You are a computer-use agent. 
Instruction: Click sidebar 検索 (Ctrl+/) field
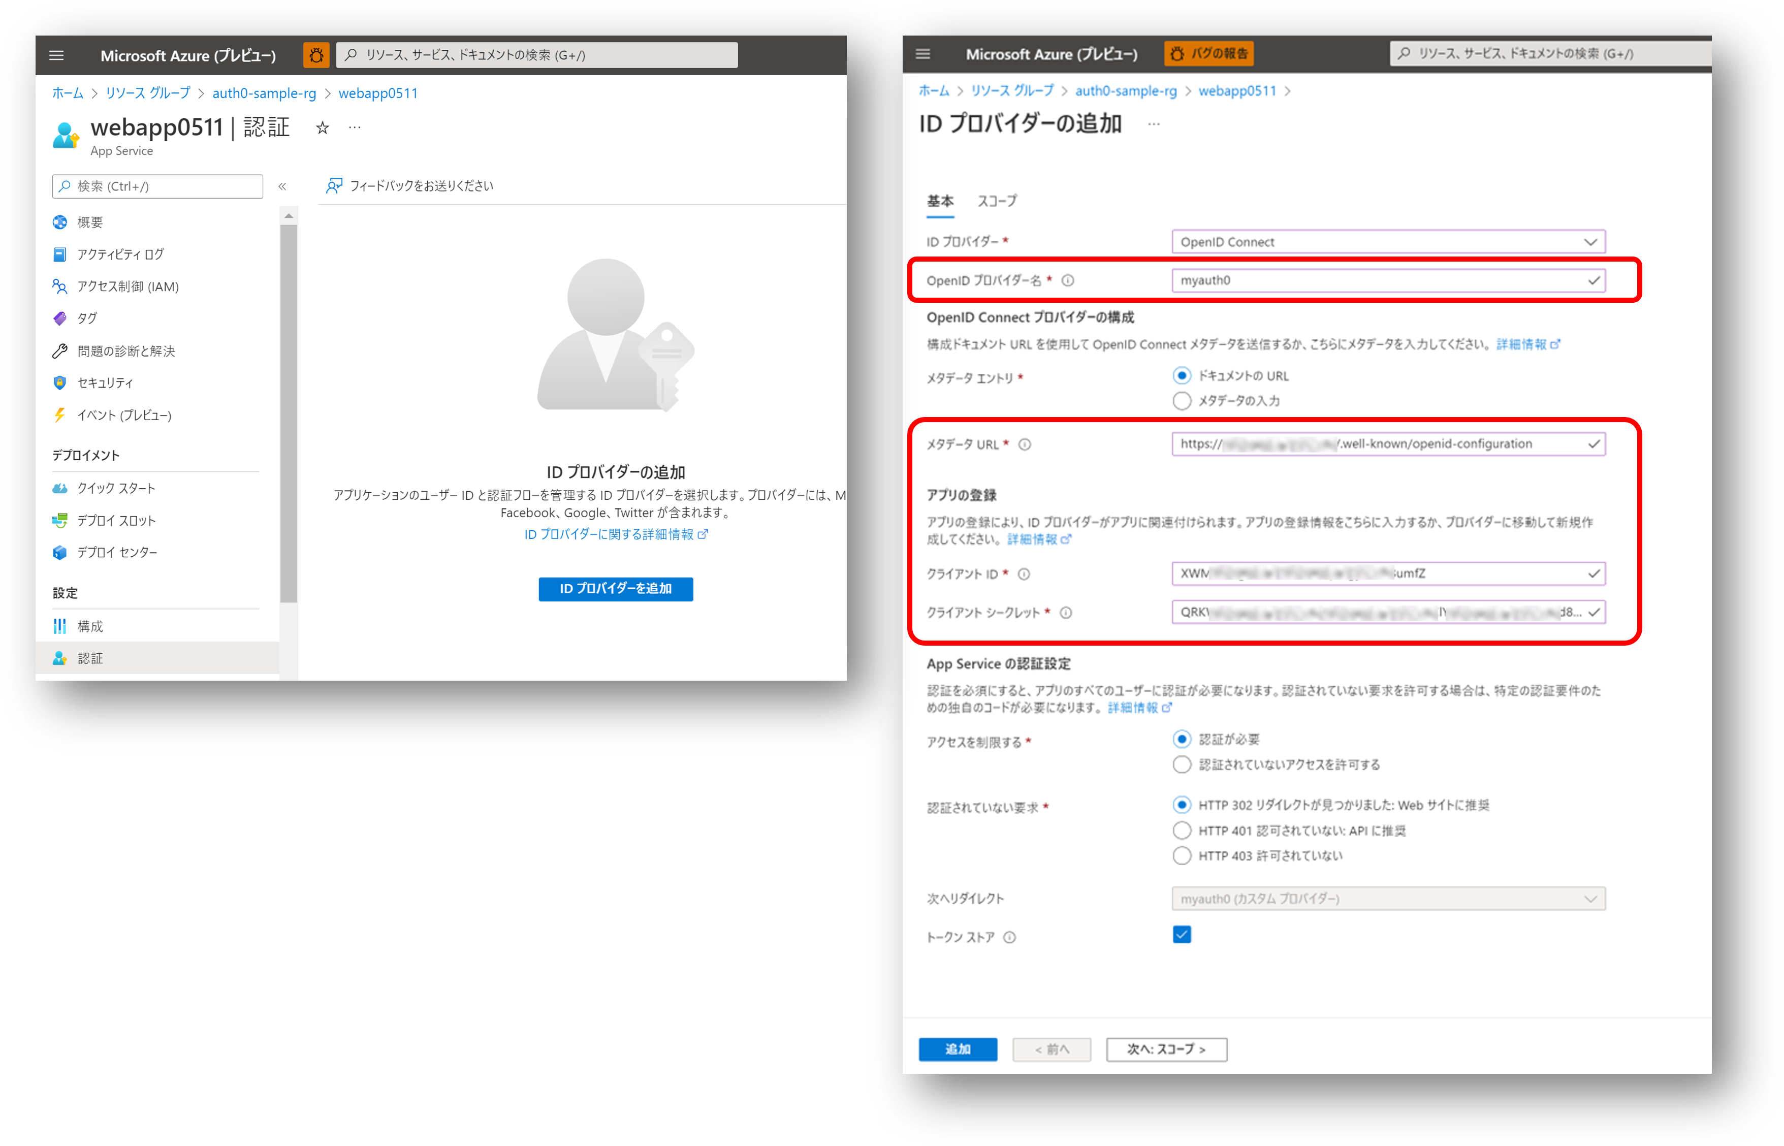coord(157,186)
